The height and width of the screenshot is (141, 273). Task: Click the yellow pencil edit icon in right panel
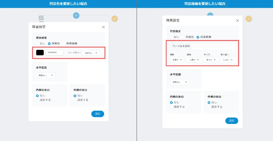click(248, 19)
